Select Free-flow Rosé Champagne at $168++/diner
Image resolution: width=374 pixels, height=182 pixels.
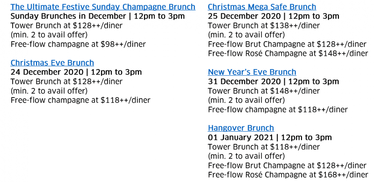[288, 175]
